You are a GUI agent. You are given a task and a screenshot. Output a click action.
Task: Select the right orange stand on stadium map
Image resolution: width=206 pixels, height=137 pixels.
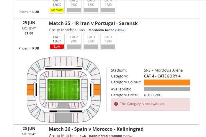point(97,89)
